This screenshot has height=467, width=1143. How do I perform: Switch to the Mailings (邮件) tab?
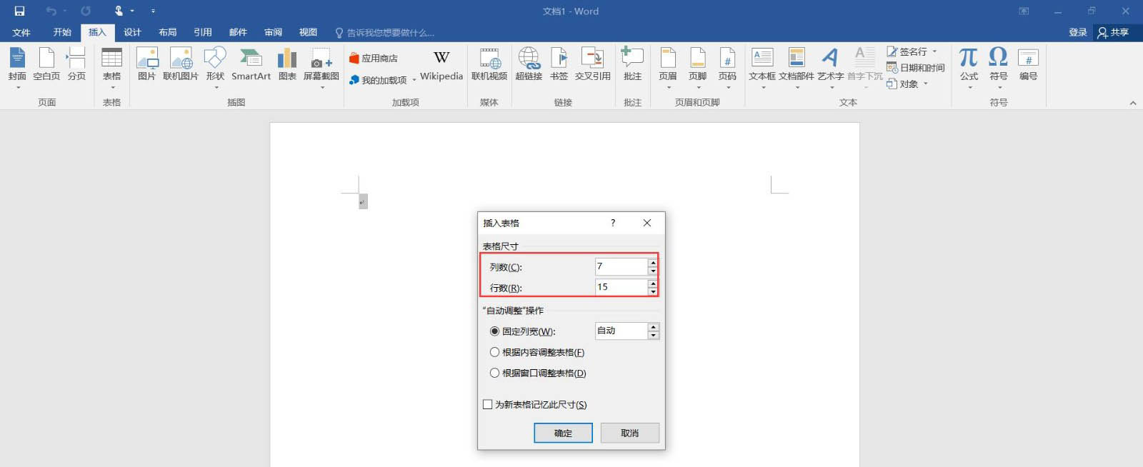(238, 32)
